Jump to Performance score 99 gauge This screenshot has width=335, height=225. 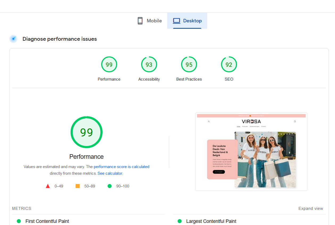[109, 64]
